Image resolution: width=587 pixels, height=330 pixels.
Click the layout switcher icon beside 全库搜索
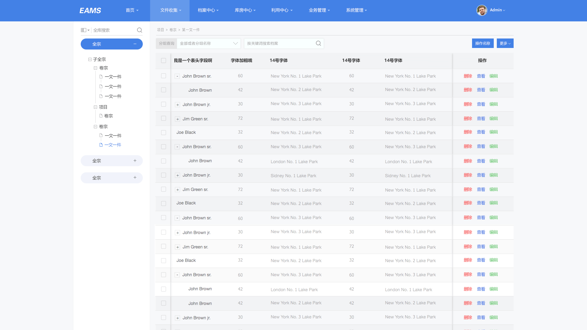point(84,30)
